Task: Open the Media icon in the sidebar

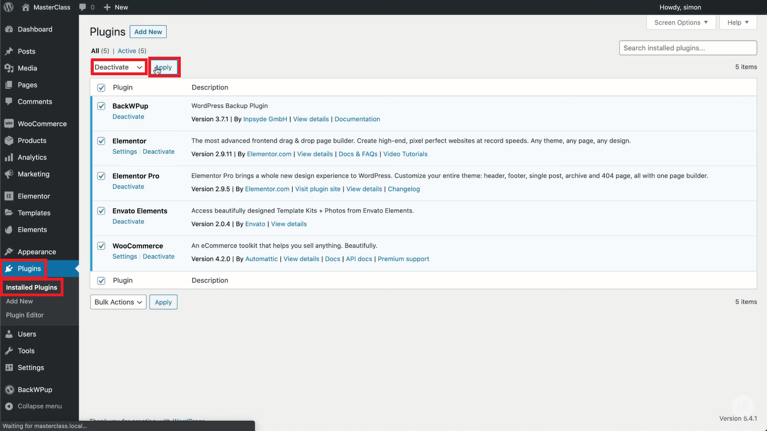Action: coord(9,68)
